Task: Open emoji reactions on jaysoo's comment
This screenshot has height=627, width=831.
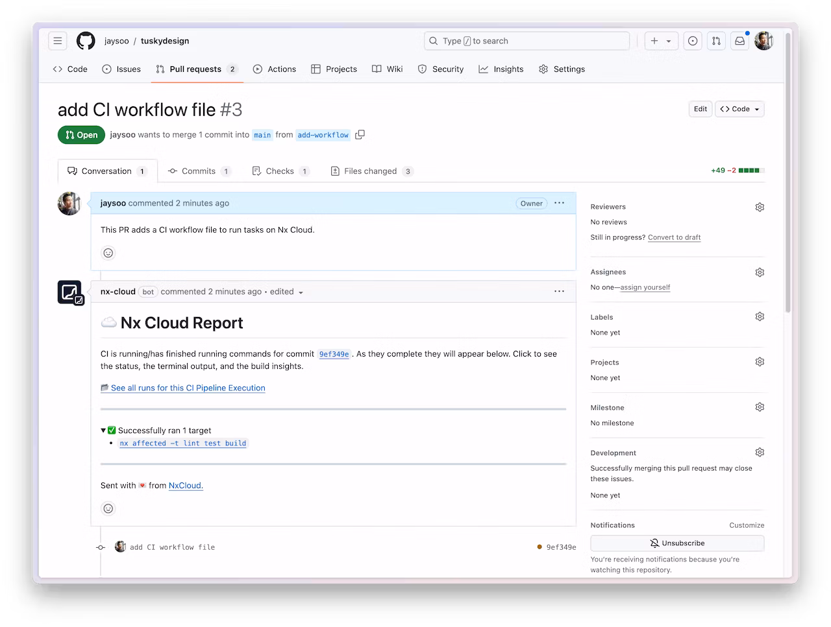Action: pos(108,253)
